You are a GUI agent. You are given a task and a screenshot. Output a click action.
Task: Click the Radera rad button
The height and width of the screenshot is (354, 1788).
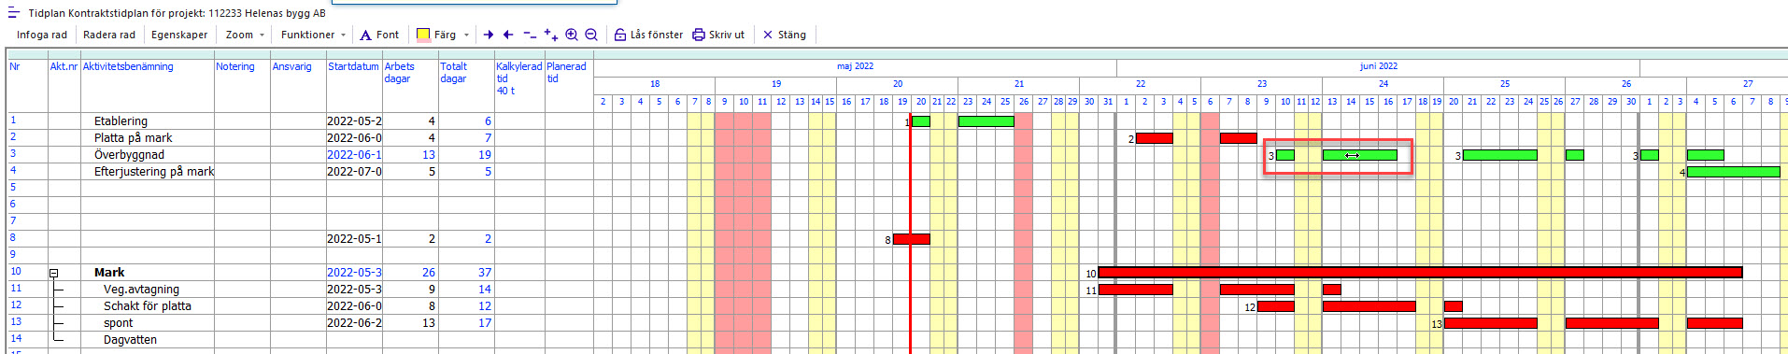tap(109, 35)
